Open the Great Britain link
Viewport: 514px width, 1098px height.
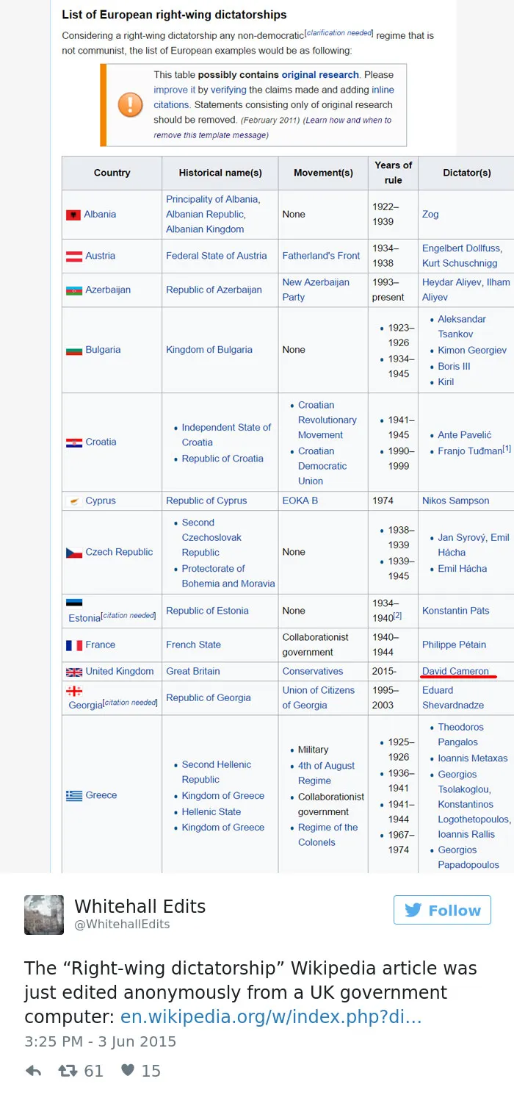193,672
